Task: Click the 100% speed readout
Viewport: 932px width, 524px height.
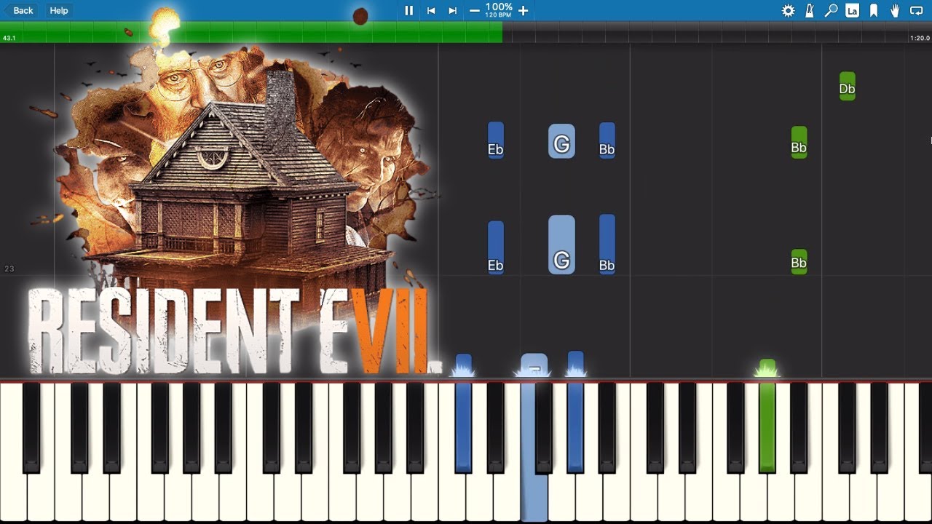Action: pyautogui.click(x=499, y=7)
